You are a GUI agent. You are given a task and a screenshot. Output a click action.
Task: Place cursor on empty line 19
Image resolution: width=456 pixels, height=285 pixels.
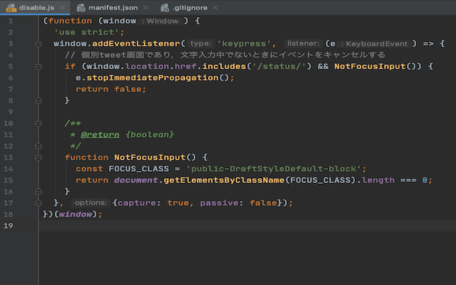pos(247,226)
